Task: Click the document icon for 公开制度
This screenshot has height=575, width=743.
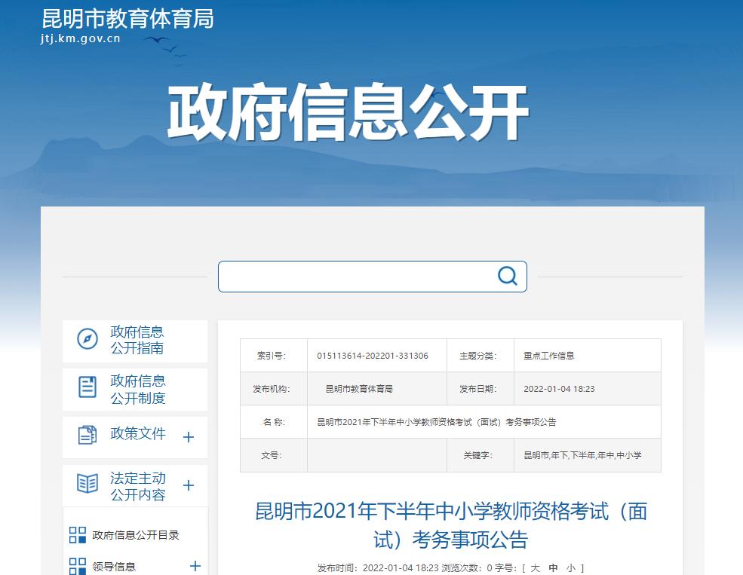Action: tap(88, 387)
